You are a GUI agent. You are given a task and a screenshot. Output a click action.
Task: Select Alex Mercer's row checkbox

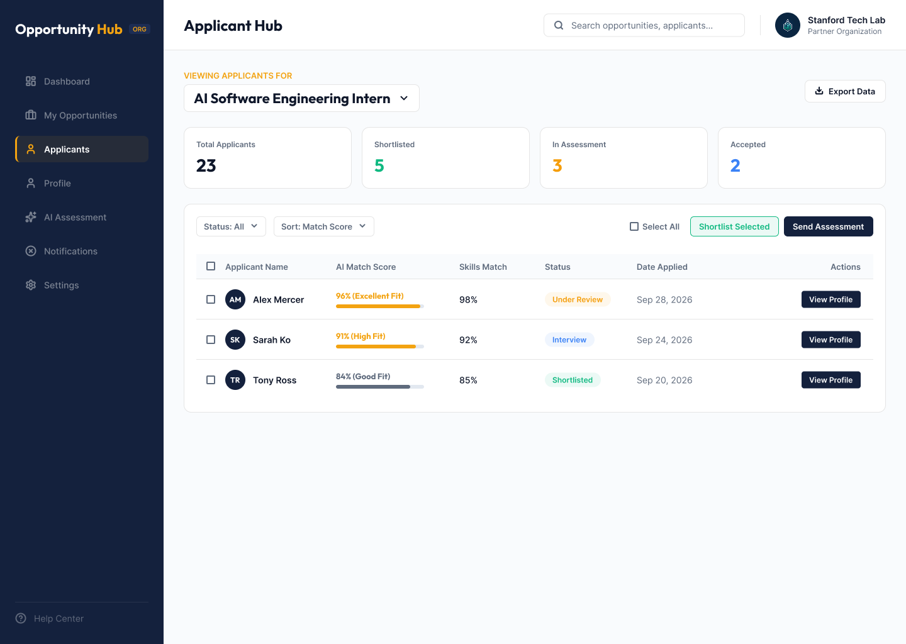point(211,299)
